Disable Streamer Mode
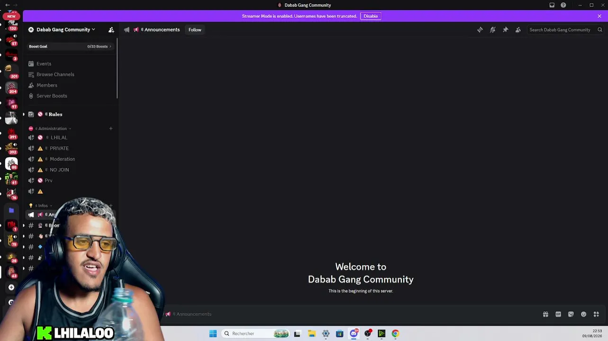 371,16
